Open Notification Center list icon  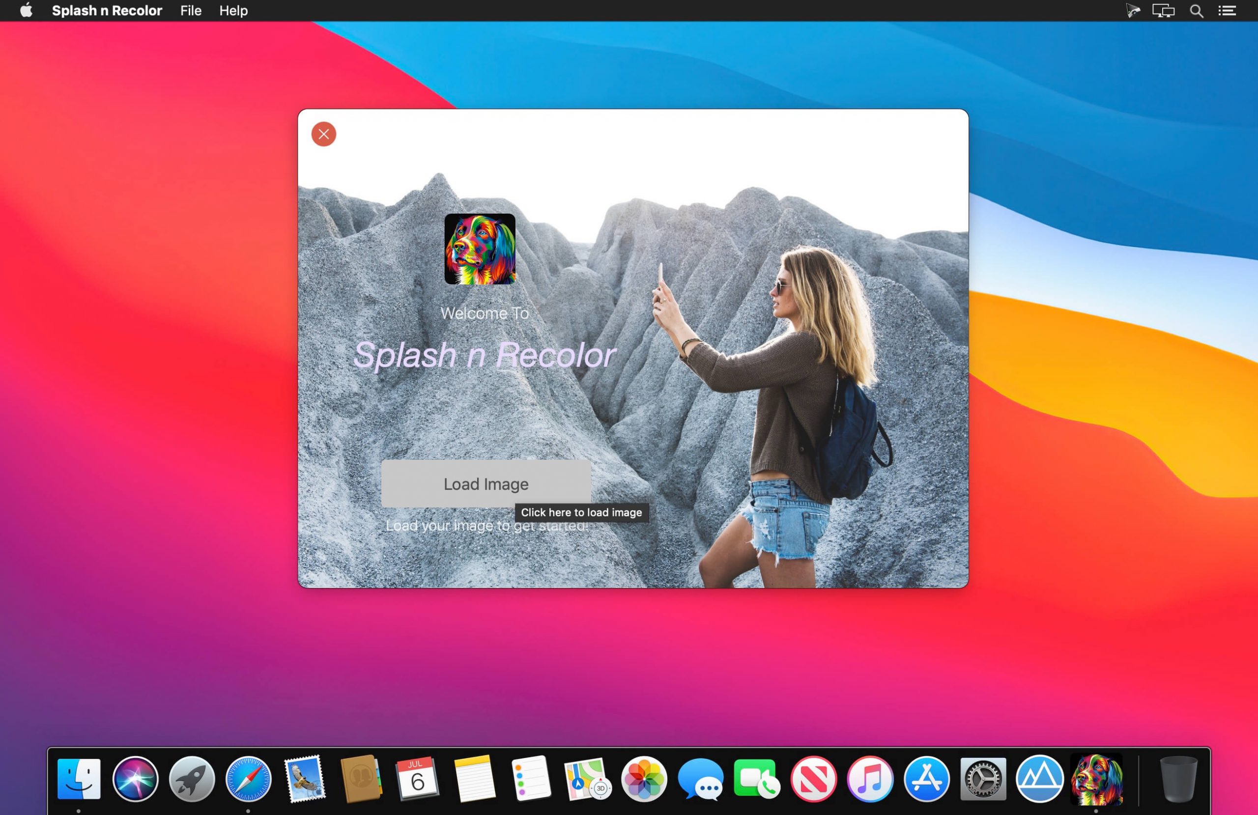(x=1227, y=11)
